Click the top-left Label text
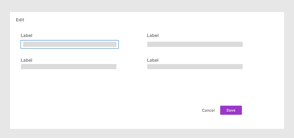 26,36
